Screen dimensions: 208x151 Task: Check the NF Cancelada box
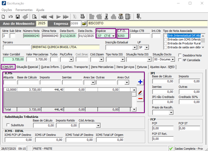tap(180, 60)
